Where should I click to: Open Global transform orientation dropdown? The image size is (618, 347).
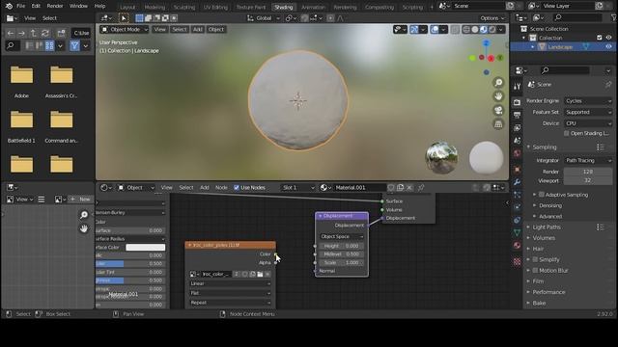[x=263, y=18]
